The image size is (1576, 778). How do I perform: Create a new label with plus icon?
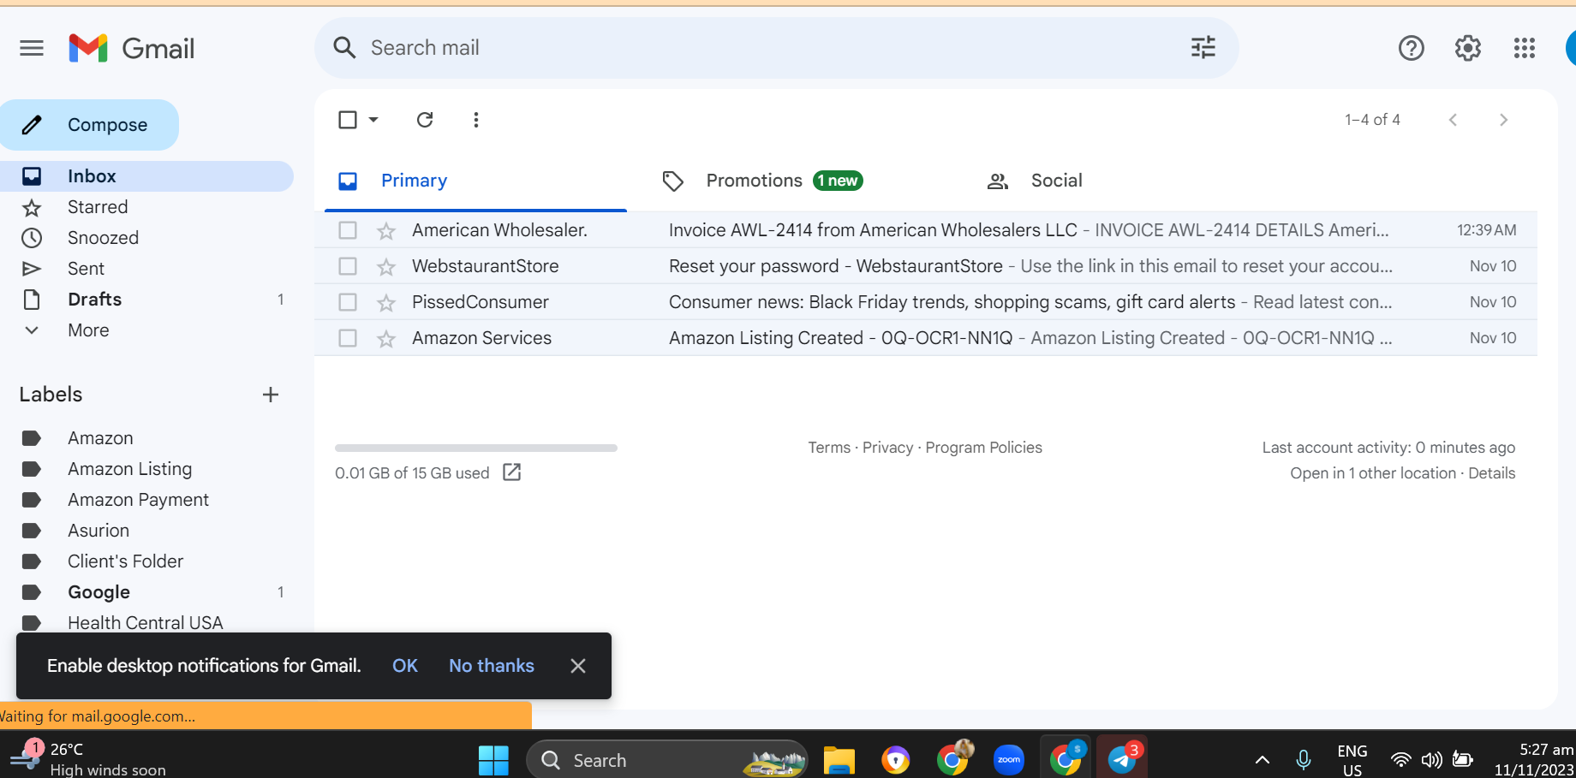[271, 395]
